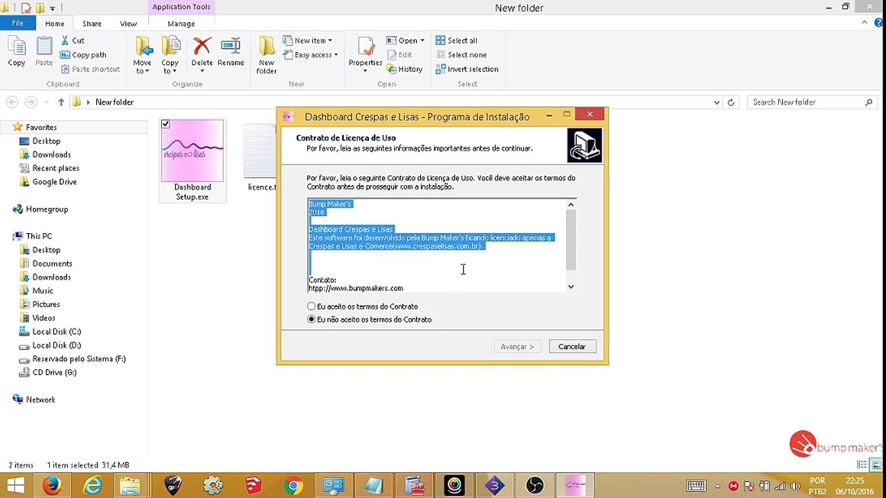
Task: Open the on-screen keyboard tray icon
Action: (696, 486)
